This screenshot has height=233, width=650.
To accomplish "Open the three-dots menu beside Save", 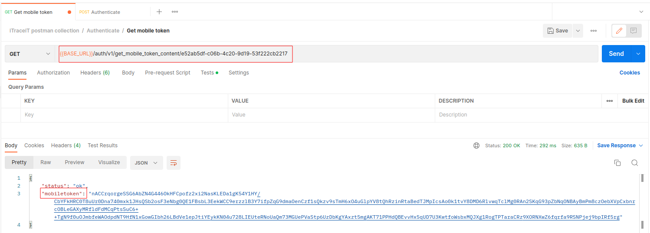I will pos(594,31).
